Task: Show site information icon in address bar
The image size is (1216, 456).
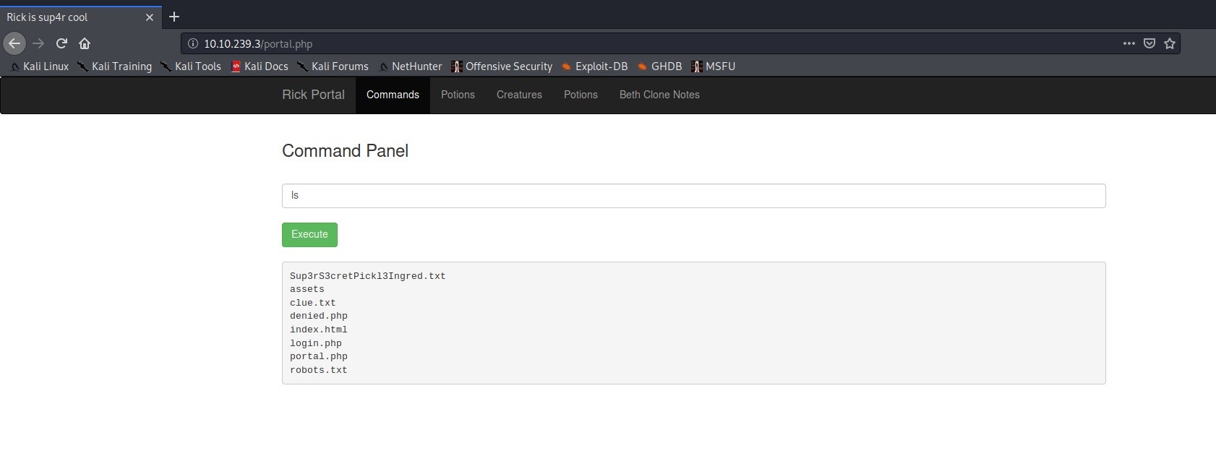Action: (193, 43)
